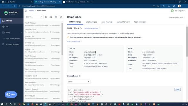Open the browser collections icon

(x=169, y=6)
